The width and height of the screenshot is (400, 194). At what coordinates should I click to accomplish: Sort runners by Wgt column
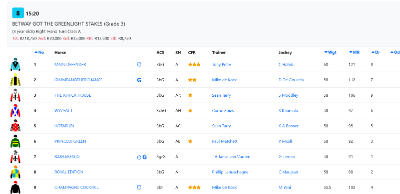[x=330, y=53]
